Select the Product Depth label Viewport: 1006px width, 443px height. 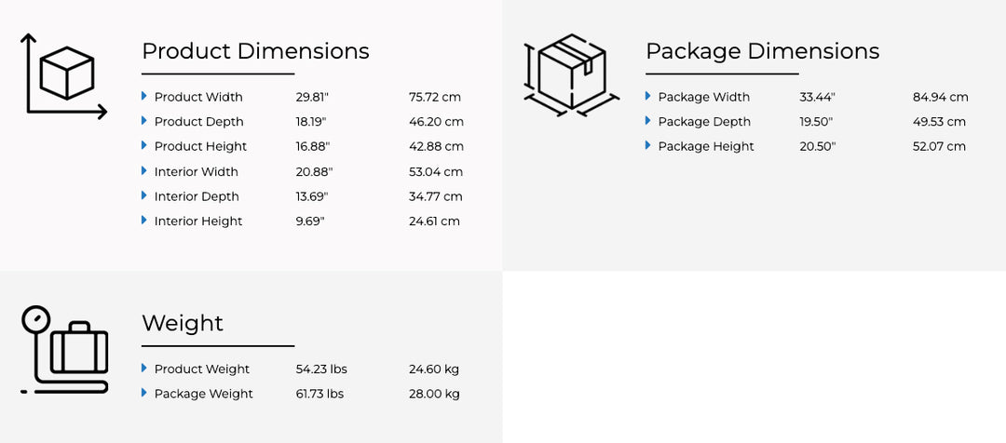pyautogui.click(x=198, y=122)
